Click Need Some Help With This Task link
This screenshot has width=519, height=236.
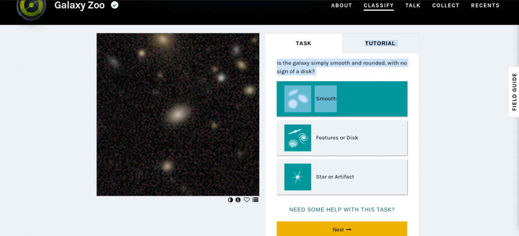342,210
